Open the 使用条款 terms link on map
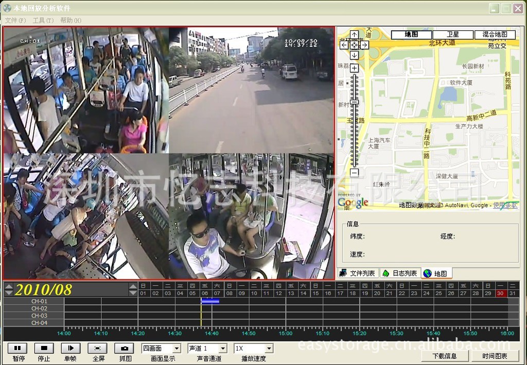 point(505,205)
